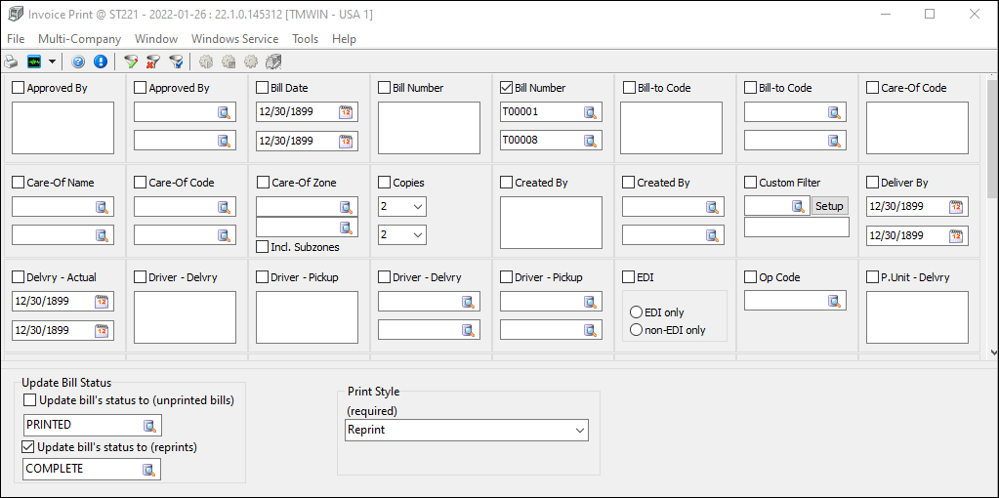Screen dimensions: 999x498
Task: Check the Incl. Subzones option
Action: click(263, 247)
